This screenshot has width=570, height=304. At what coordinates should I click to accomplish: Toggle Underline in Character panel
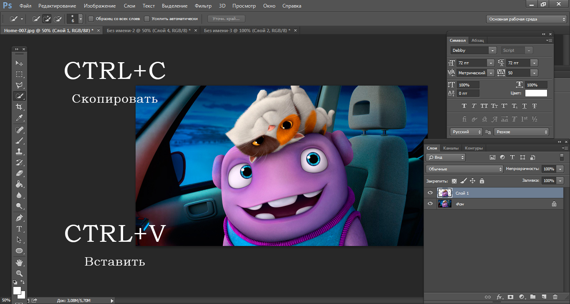[x=525, y=106]
